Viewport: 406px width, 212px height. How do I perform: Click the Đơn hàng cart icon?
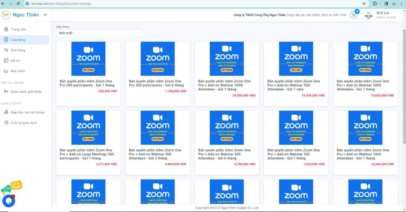point(6,50)
